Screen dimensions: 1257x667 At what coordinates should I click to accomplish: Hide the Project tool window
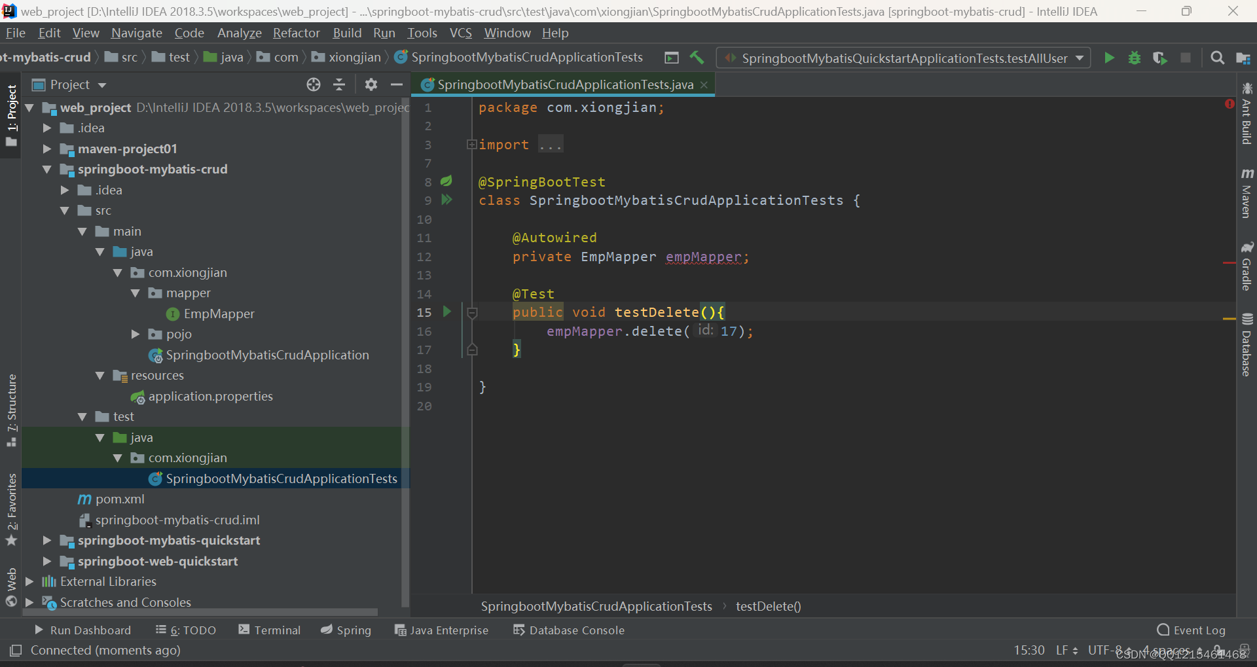point(396,84)
